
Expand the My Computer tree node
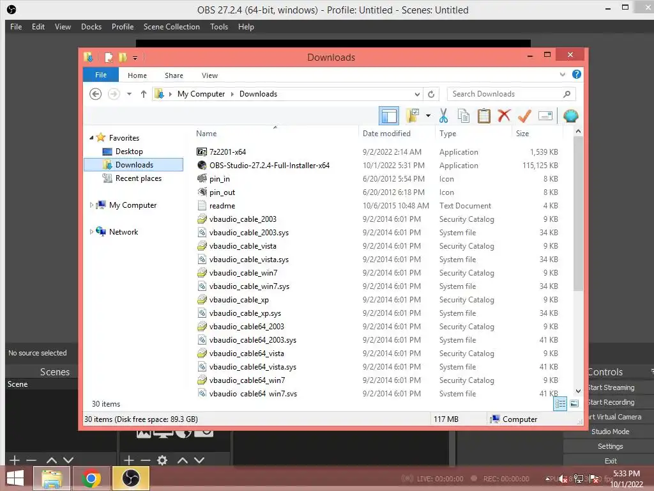coord(91,205)
